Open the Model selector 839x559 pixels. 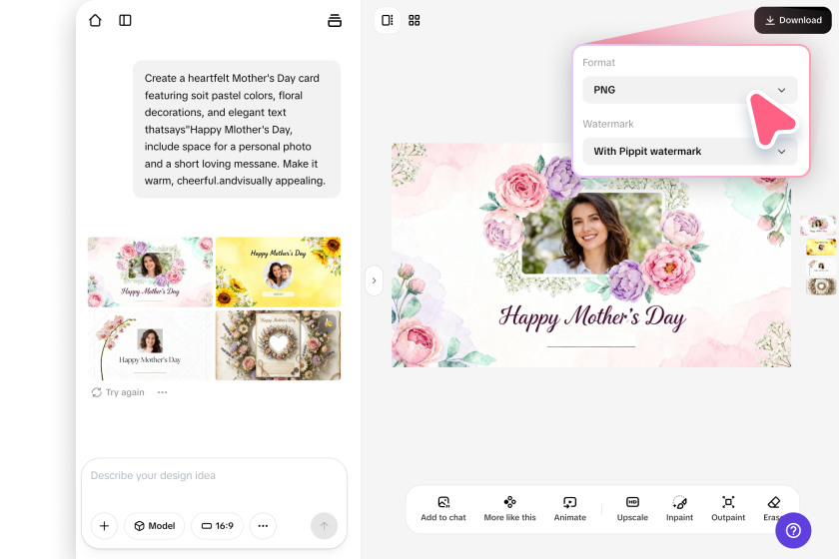(154, 526)
